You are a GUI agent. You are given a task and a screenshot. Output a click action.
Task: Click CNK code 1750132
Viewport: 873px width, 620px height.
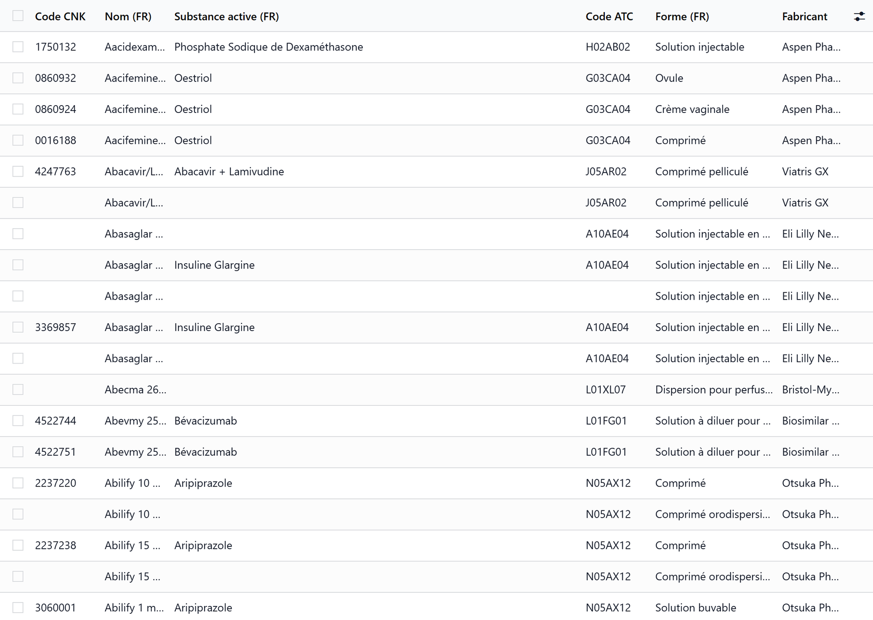(55, 47)
